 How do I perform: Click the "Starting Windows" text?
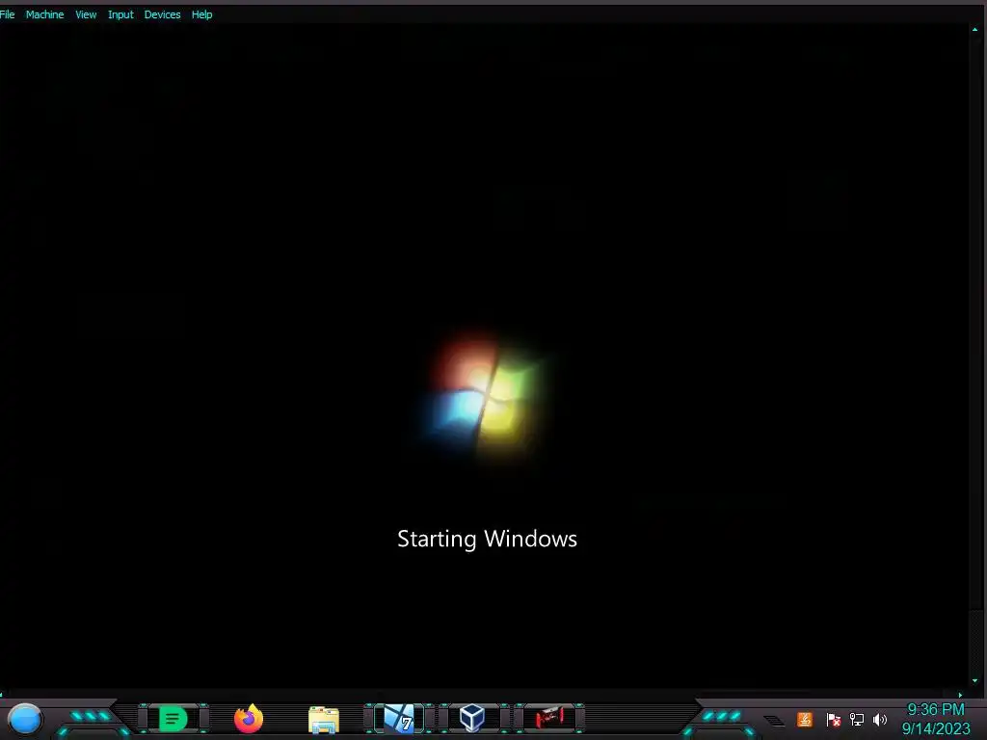click(487, 540)
